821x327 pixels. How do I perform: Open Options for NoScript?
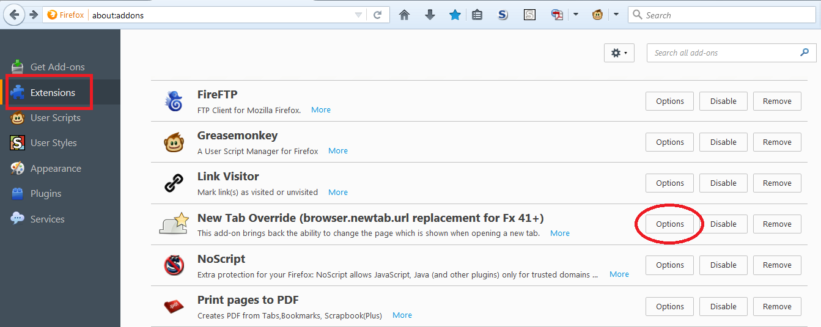(669, 265)
